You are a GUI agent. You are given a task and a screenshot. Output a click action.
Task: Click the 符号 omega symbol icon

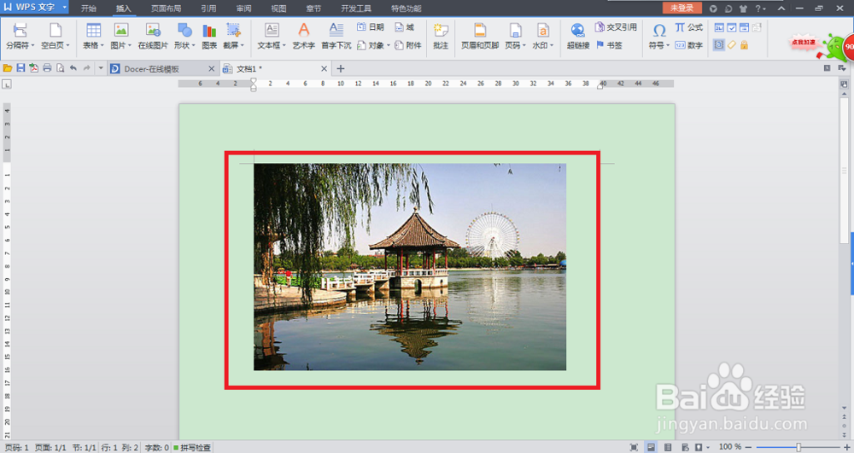click(x=659, y=31)
